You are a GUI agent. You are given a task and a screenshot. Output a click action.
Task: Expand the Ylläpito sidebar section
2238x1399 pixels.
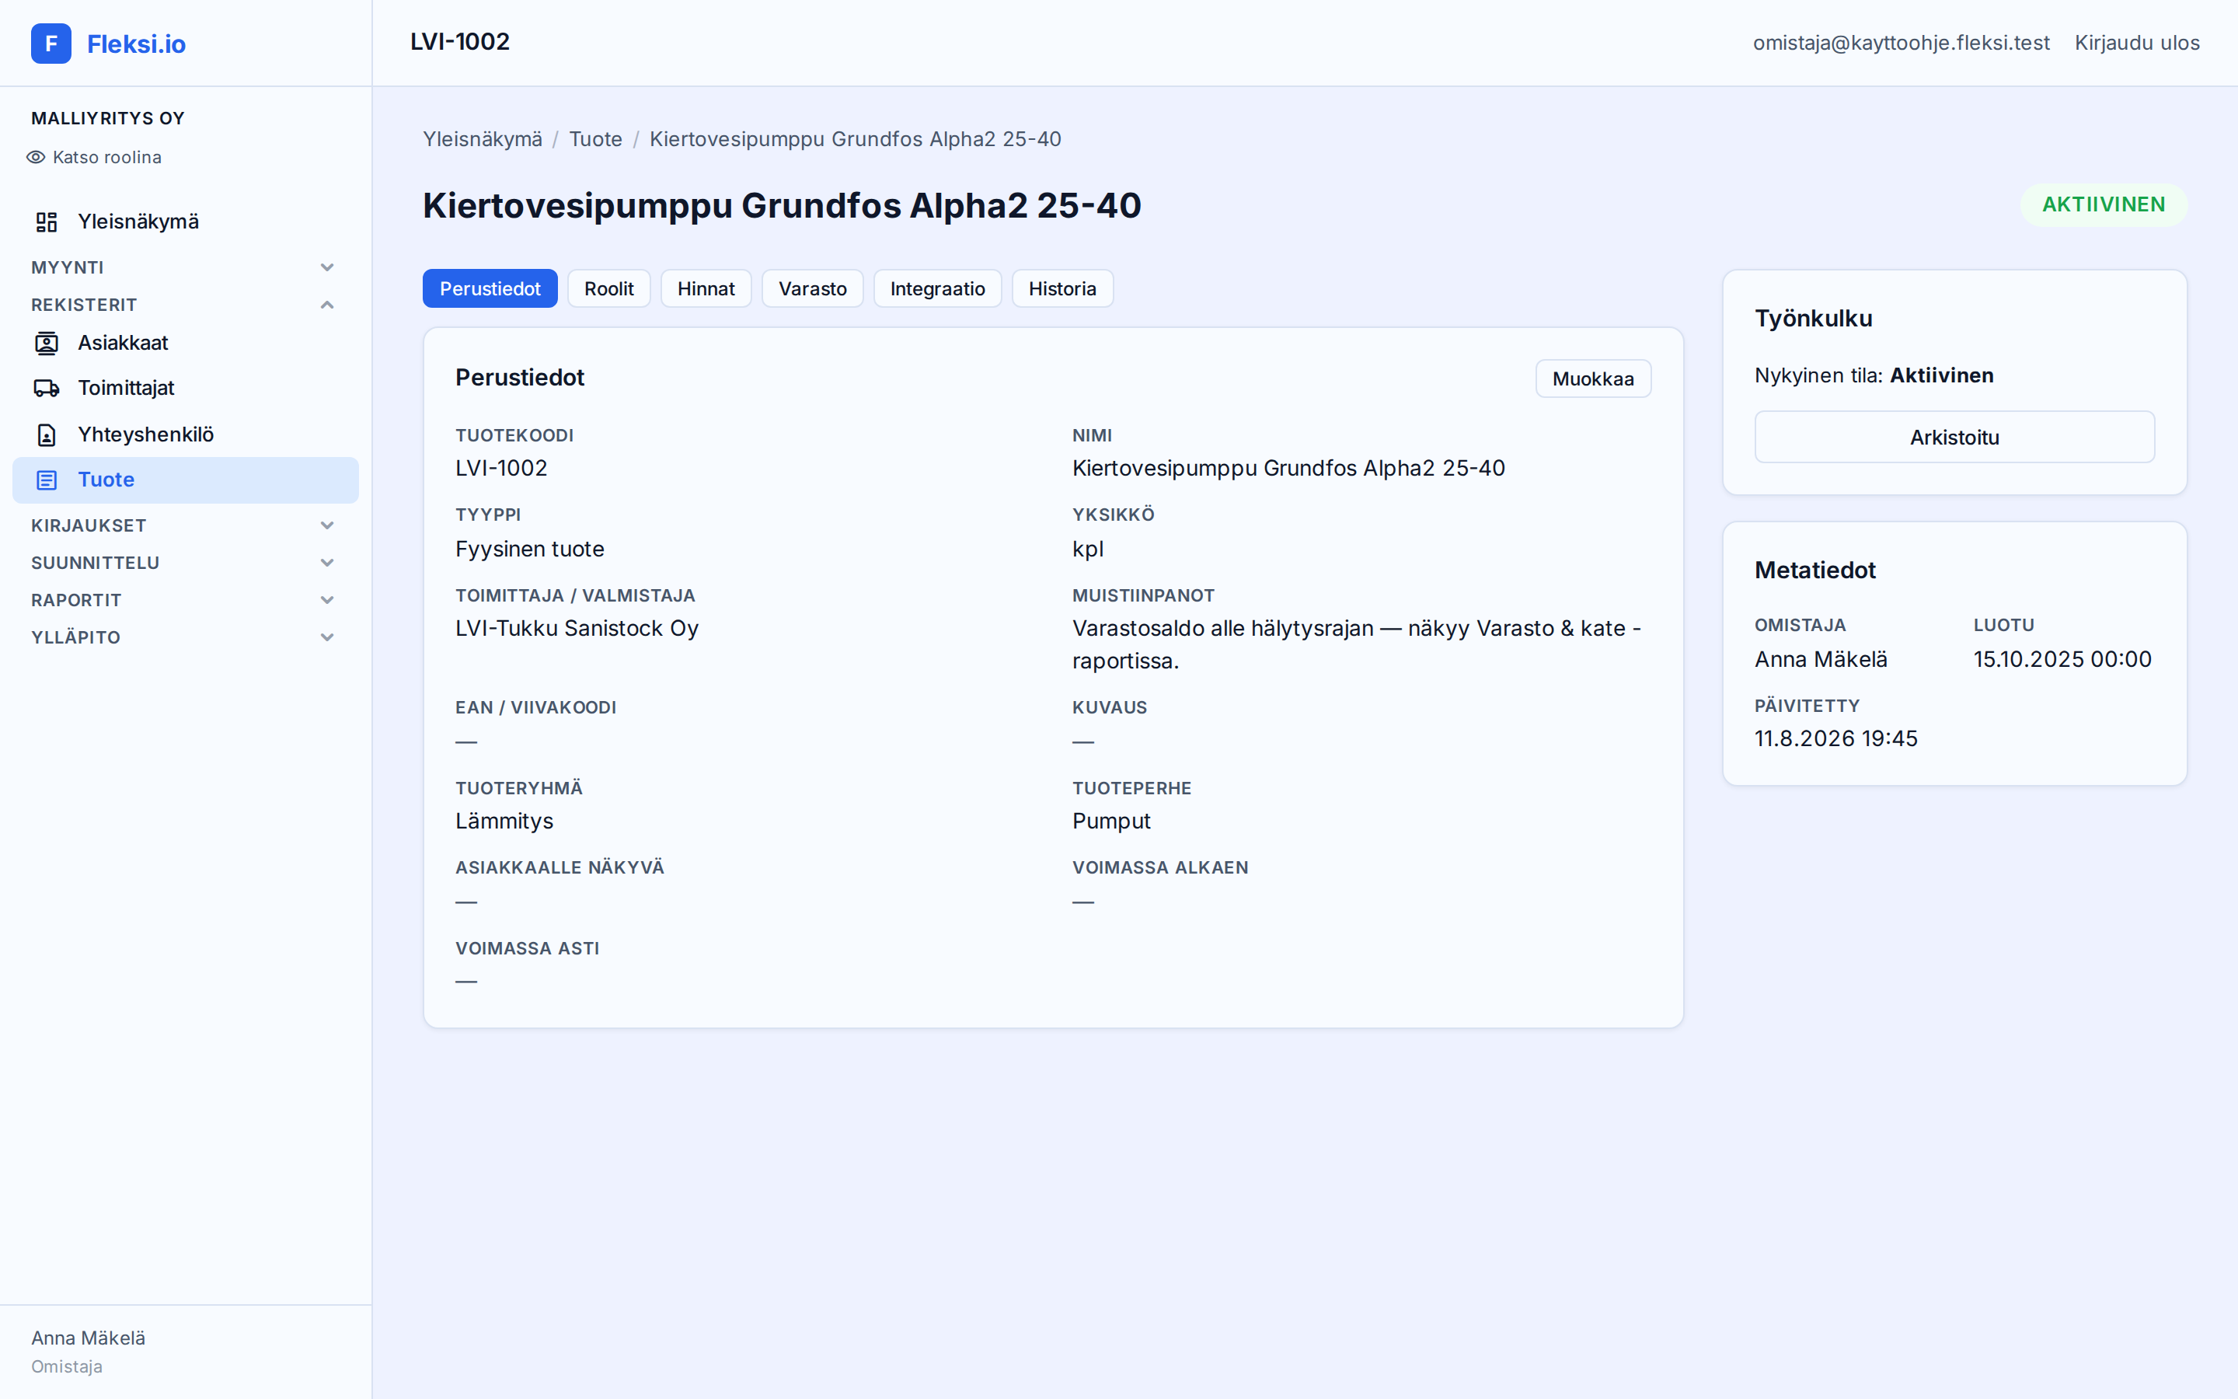tap(185, 637)
